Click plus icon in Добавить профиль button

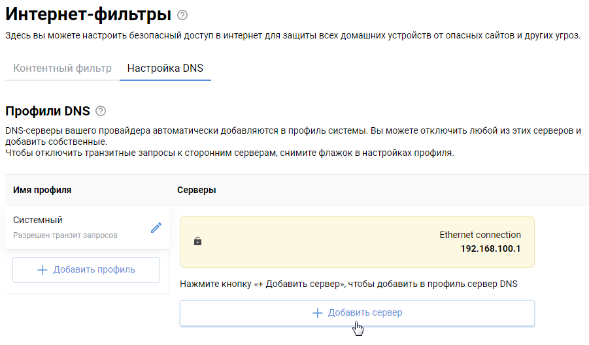[42, 270]
